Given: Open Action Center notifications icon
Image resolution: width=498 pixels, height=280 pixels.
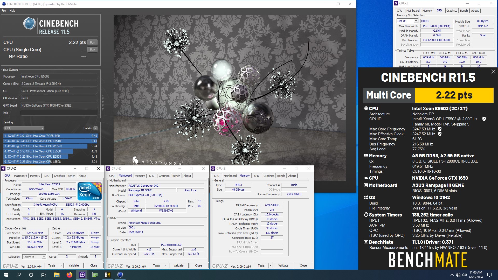Looking at the screenshot, I should (489, 275).
